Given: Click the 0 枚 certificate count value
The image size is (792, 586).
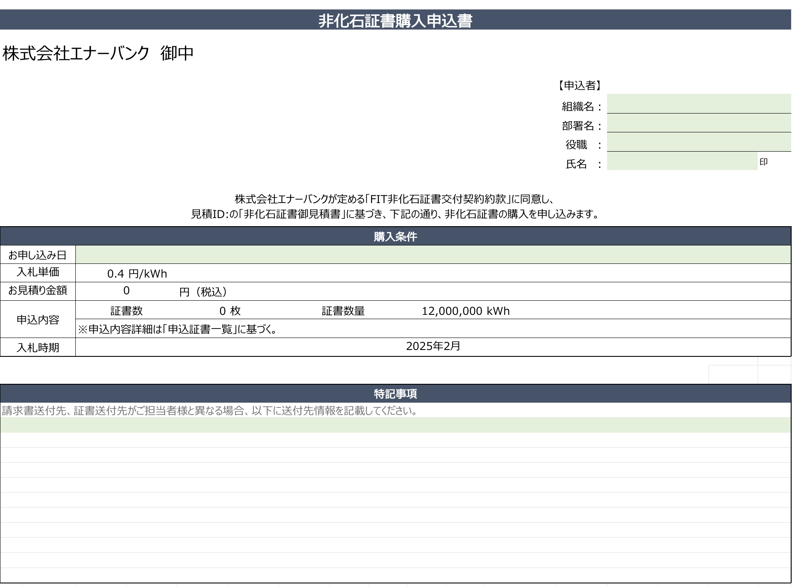Looking at the screenshot, I should click(230, 311).
